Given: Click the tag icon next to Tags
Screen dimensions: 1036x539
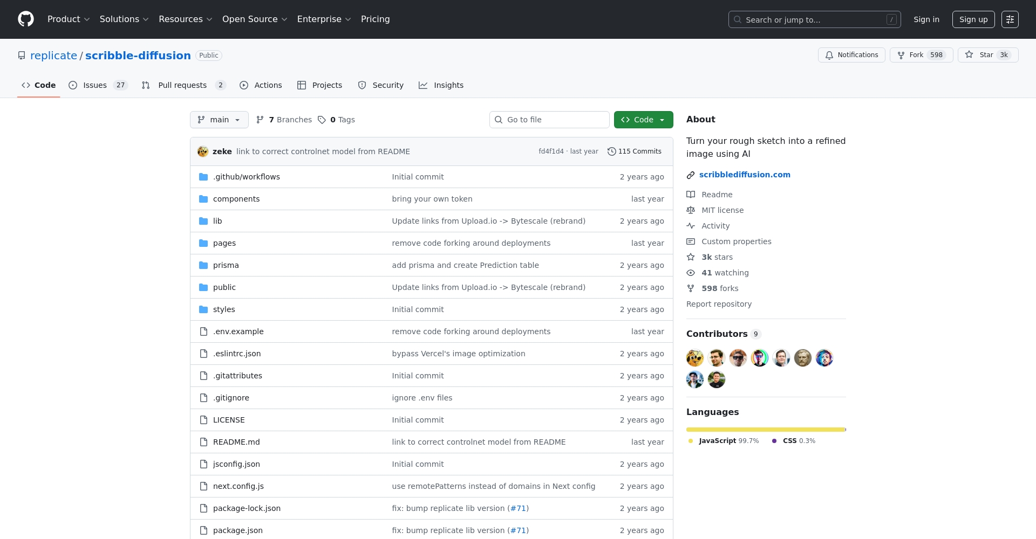Looking at the screenshot, I should point(322,120).
